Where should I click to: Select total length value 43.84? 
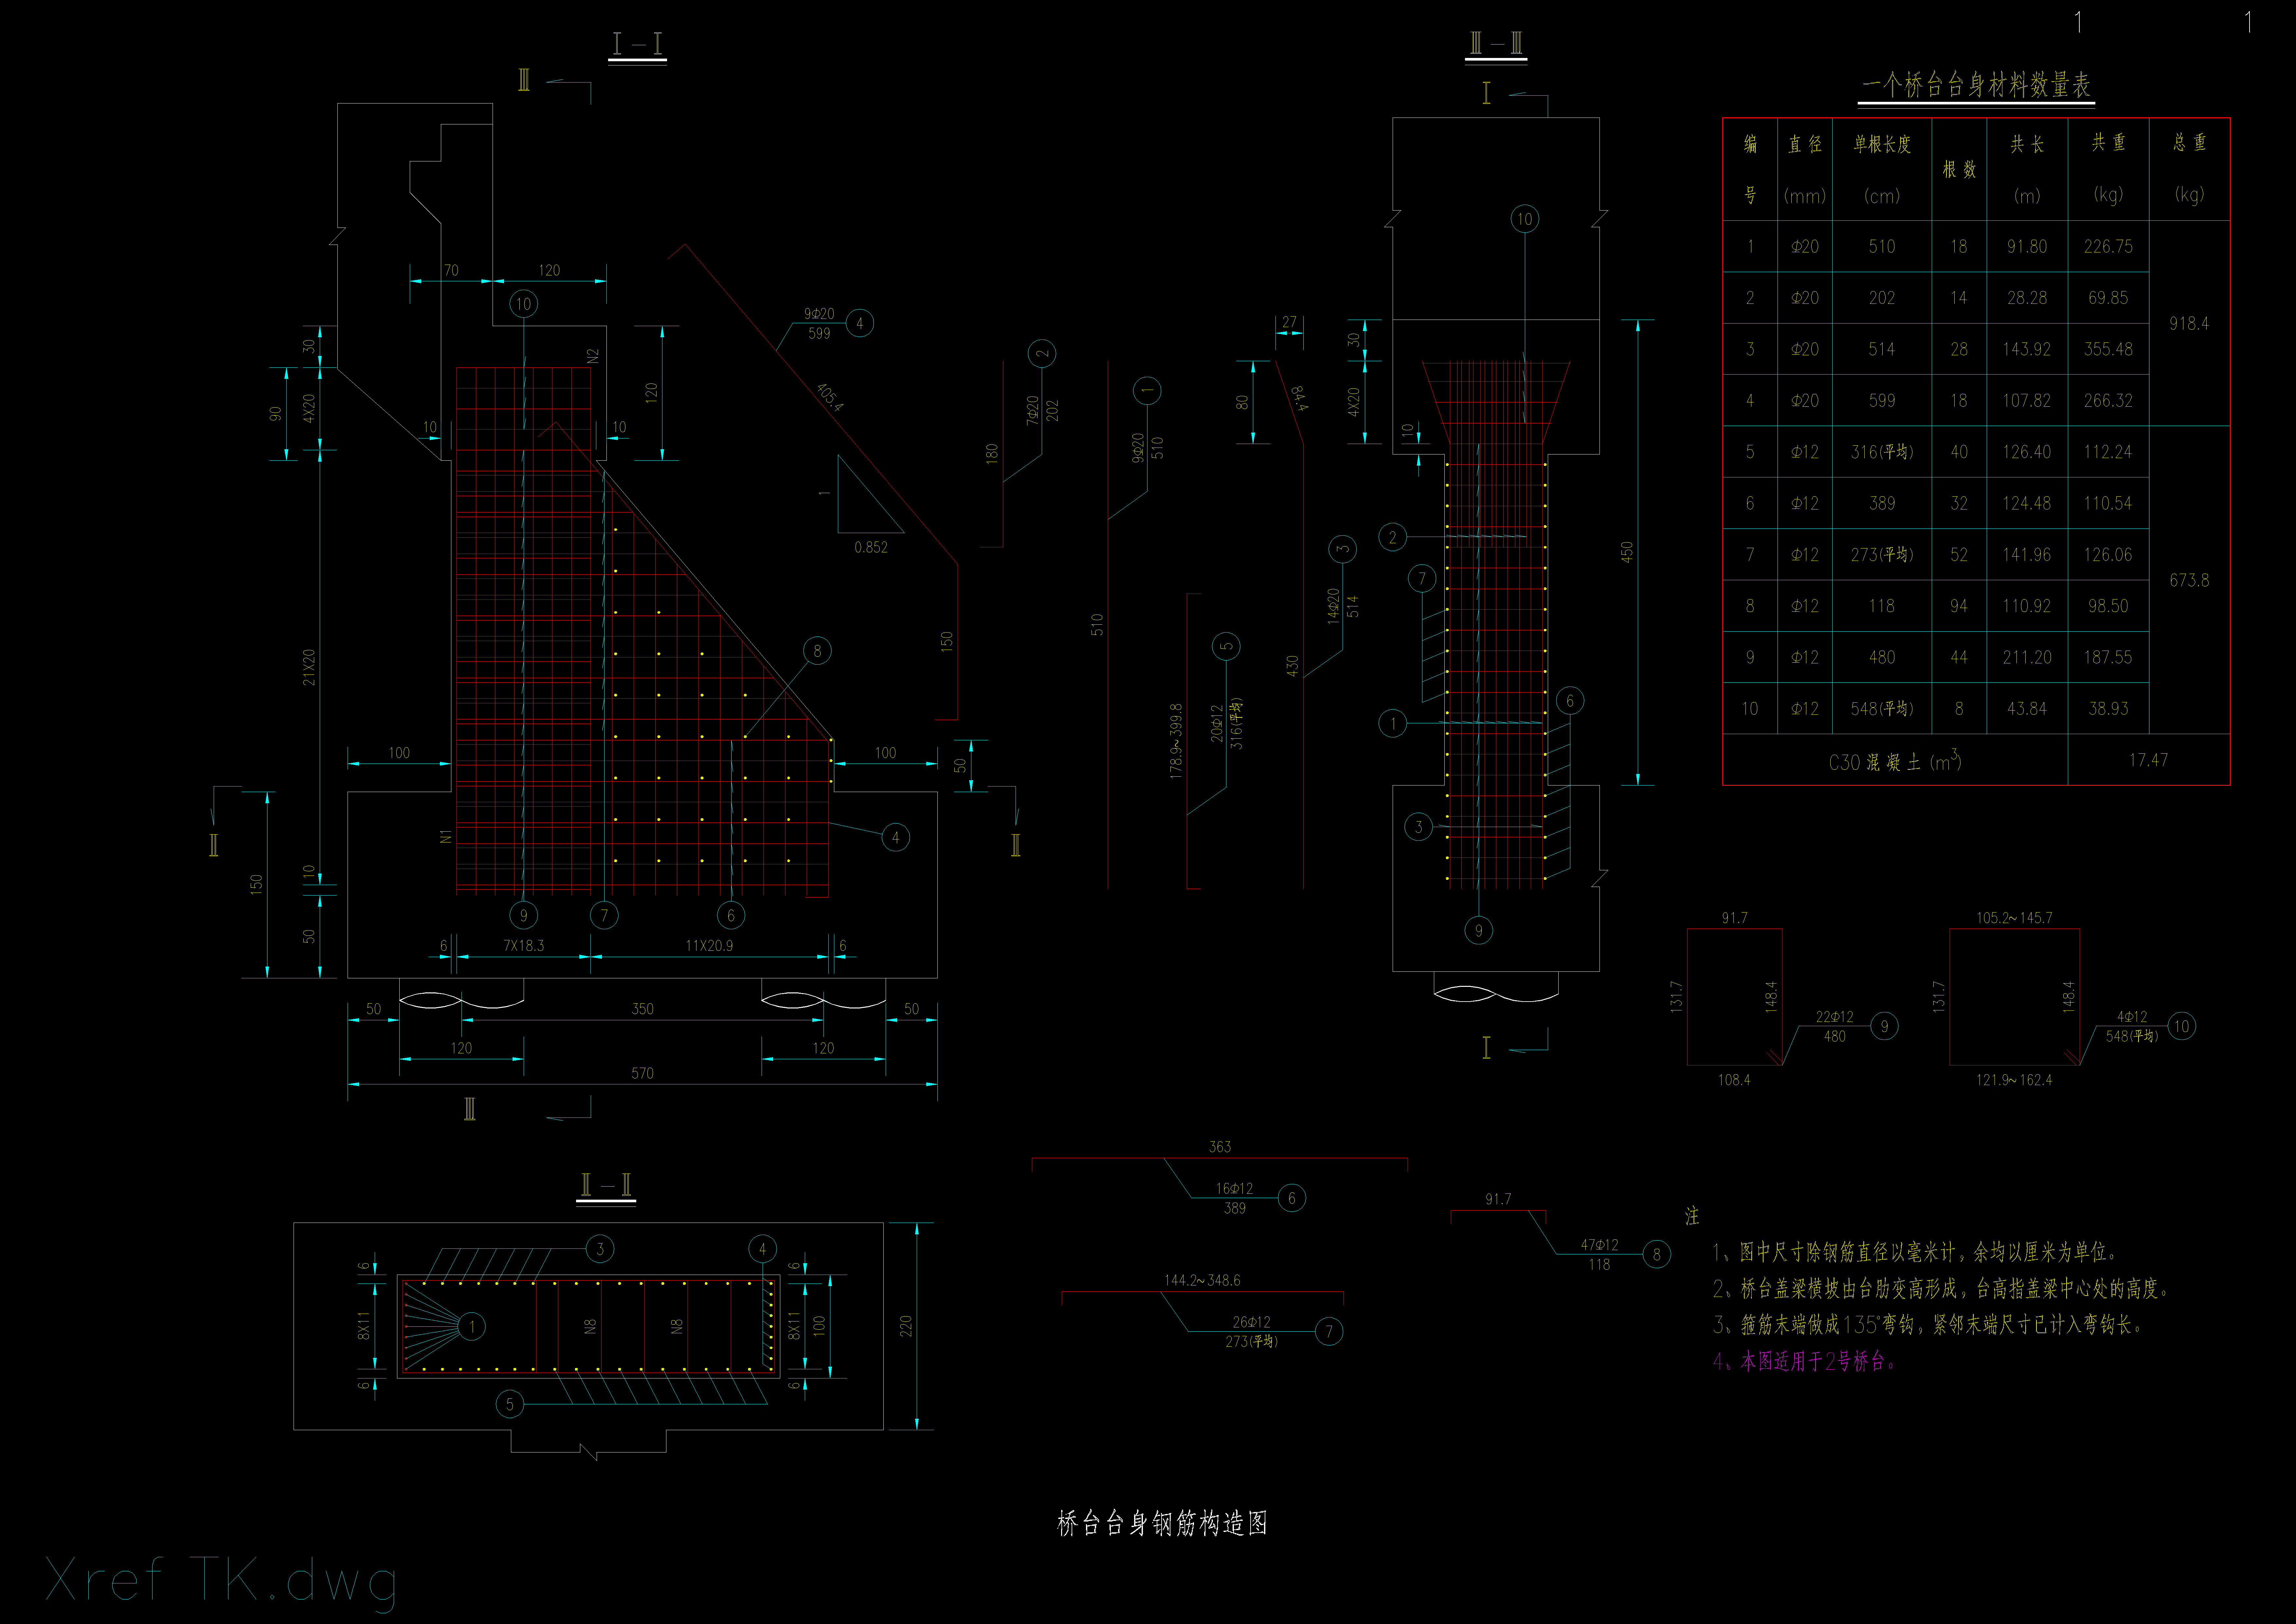2027,709
